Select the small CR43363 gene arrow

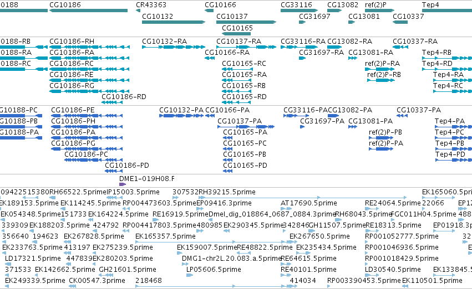pyautogui.click(x=138, y=11)
